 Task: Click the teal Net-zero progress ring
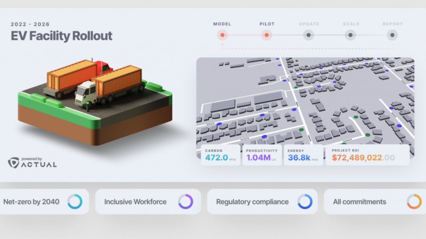pyautogui.click(x=75, y=201)
